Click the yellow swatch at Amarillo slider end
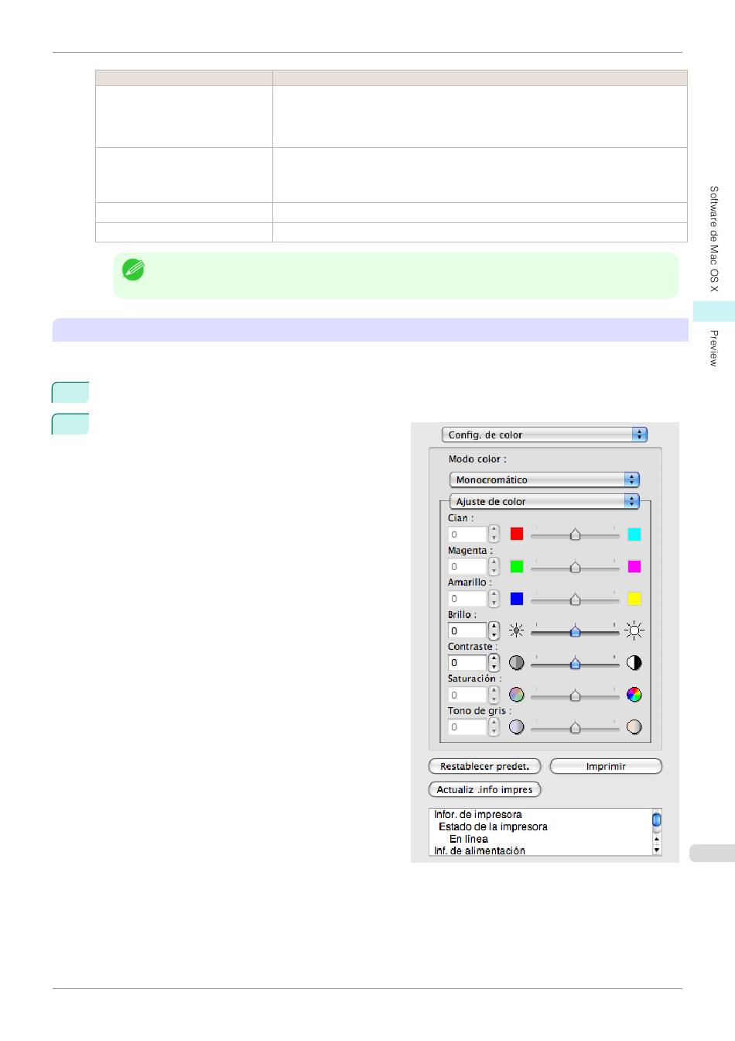735x1041 pixels. pyautogui.click(x=634, y=598)
